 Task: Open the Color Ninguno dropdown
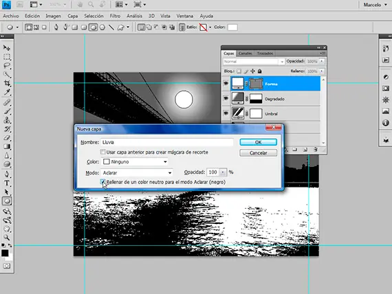[x=135, y=161]
